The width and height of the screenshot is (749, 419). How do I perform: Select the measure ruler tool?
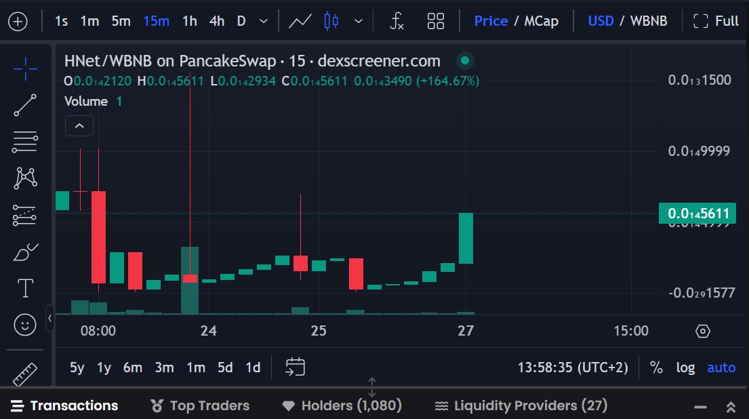pos(24,373)
